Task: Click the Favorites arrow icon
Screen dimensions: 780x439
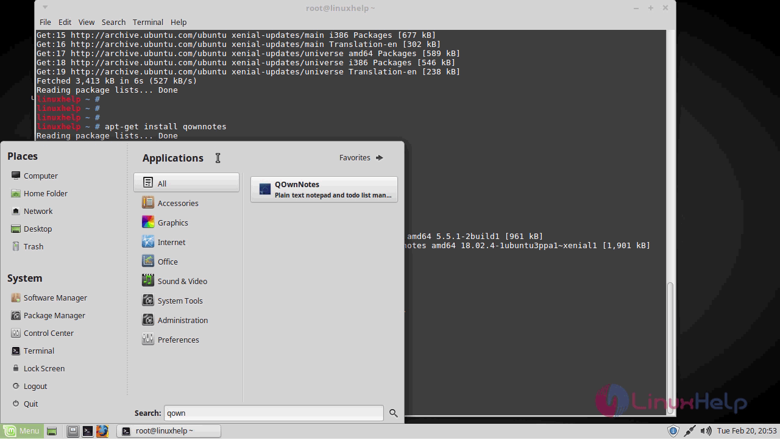Action: [379, 157]
